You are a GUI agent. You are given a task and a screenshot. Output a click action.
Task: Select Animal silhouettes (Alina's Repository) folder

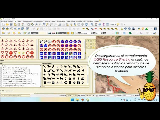[x=15, y=68]
